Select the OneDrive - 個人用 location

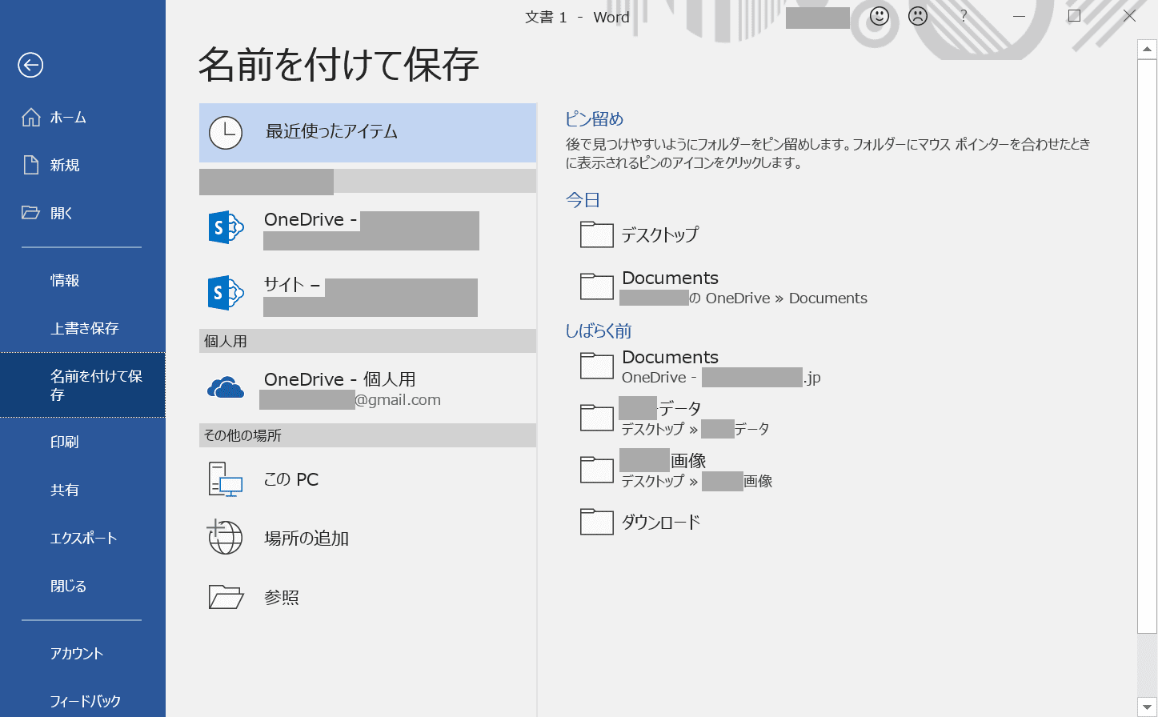[367, 388]
